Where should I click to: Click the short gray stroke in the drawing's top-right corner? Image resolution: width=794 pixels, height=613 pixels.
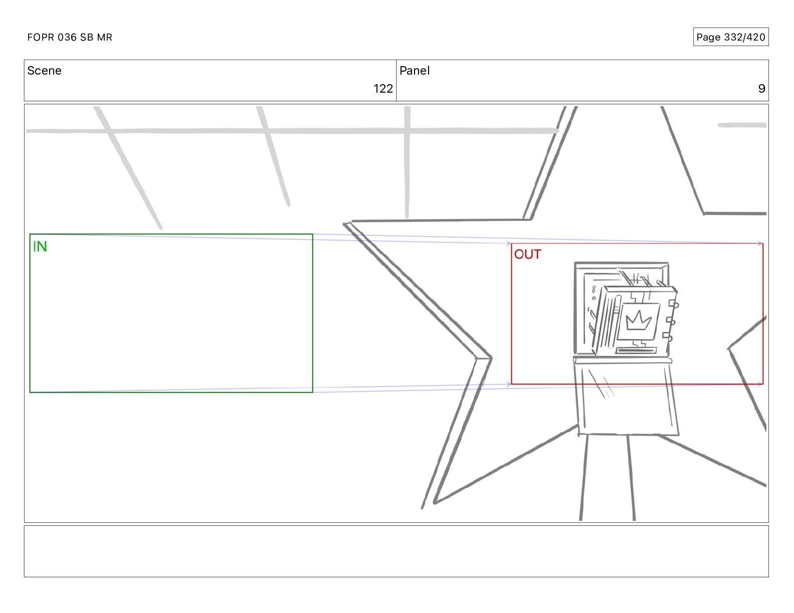click(x=742, y=125)
